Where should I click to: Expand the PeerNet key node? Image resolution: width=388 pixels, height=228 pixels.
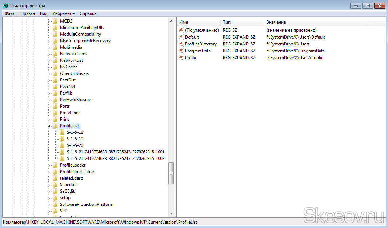tap(49, 87)
